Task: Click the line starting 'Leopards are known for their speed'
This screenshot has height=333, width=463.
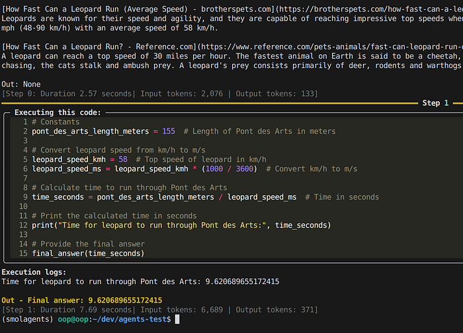Action: click(x=232, y=18)
